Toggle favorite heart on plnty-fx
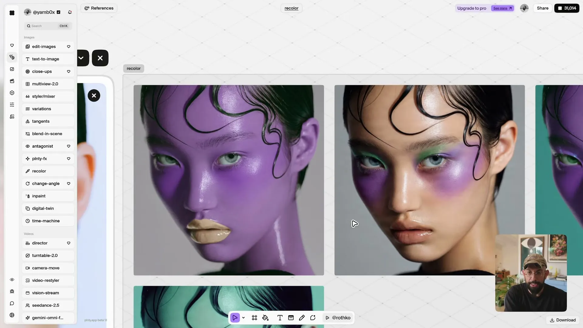This screenshot has width=583, height=328. [x=69, y=159]
